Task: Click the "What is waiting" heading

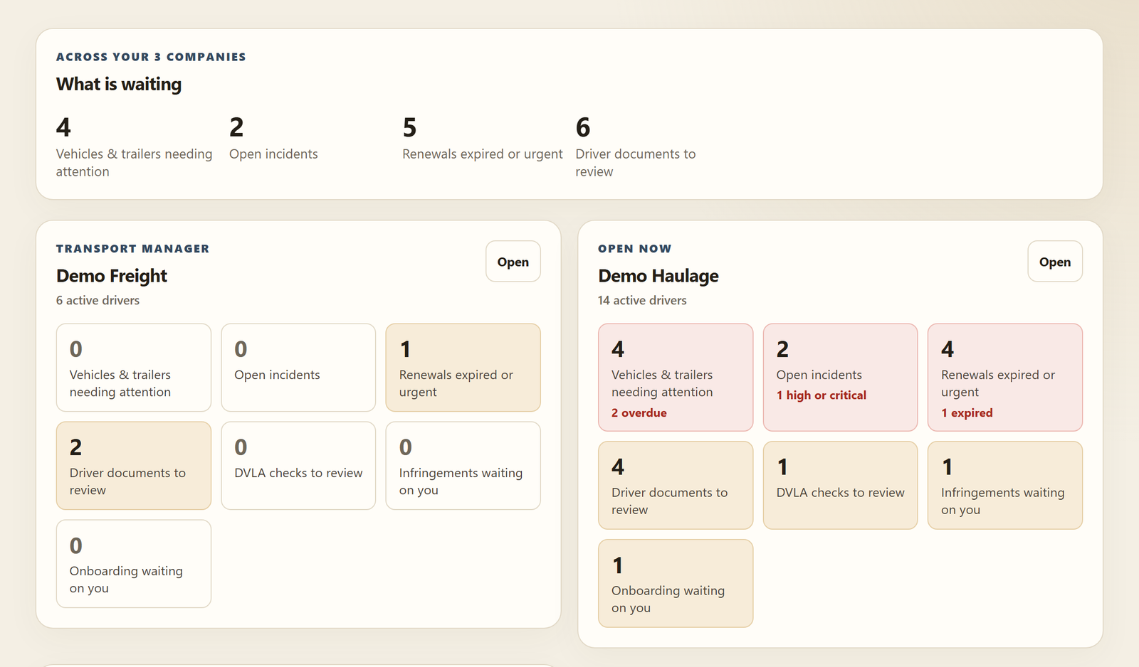Action: click(x=119, y=84)
